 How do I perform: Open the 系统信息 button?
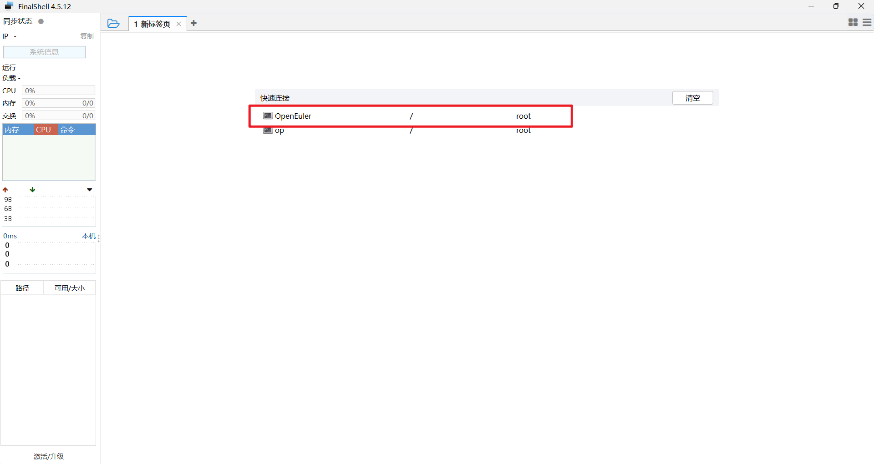44,52
